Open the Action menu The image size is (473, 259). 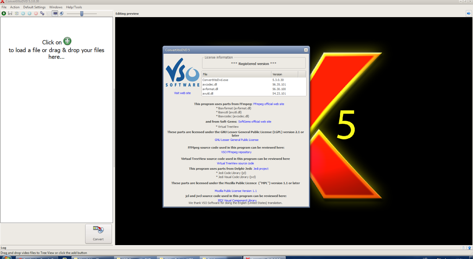tap(15, 7)
